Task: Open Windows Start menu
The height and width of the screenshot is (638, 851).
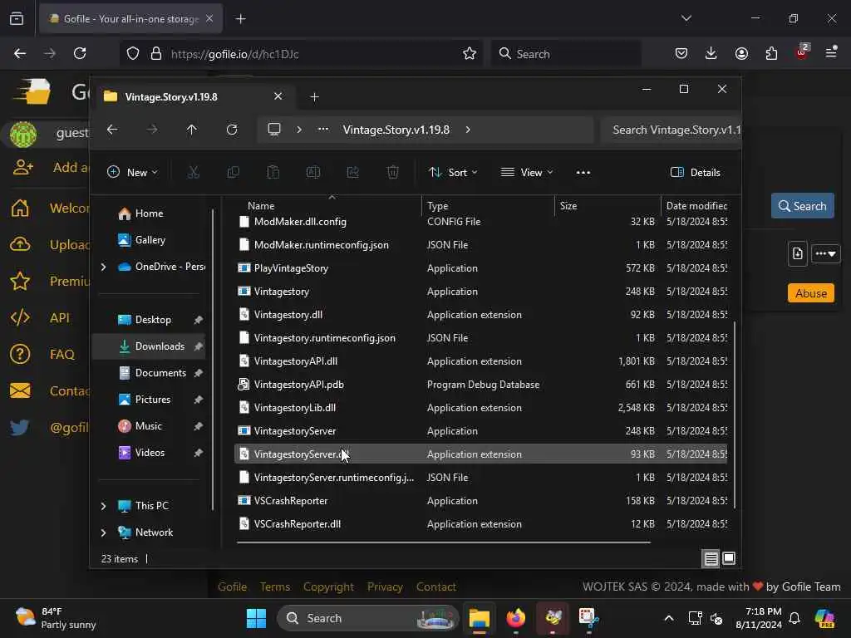Action: tap(256, 618)
